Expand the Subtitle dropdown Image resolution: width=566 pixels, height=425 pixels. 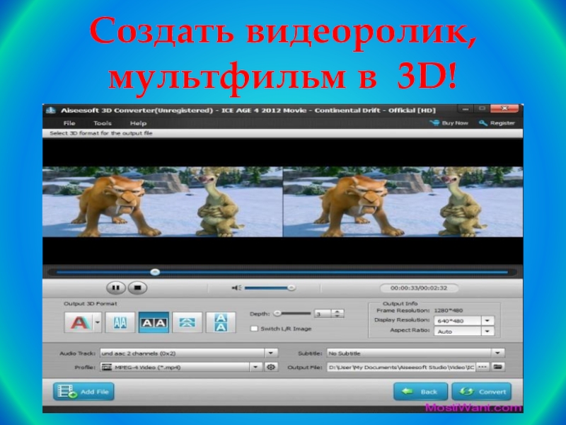498,353
